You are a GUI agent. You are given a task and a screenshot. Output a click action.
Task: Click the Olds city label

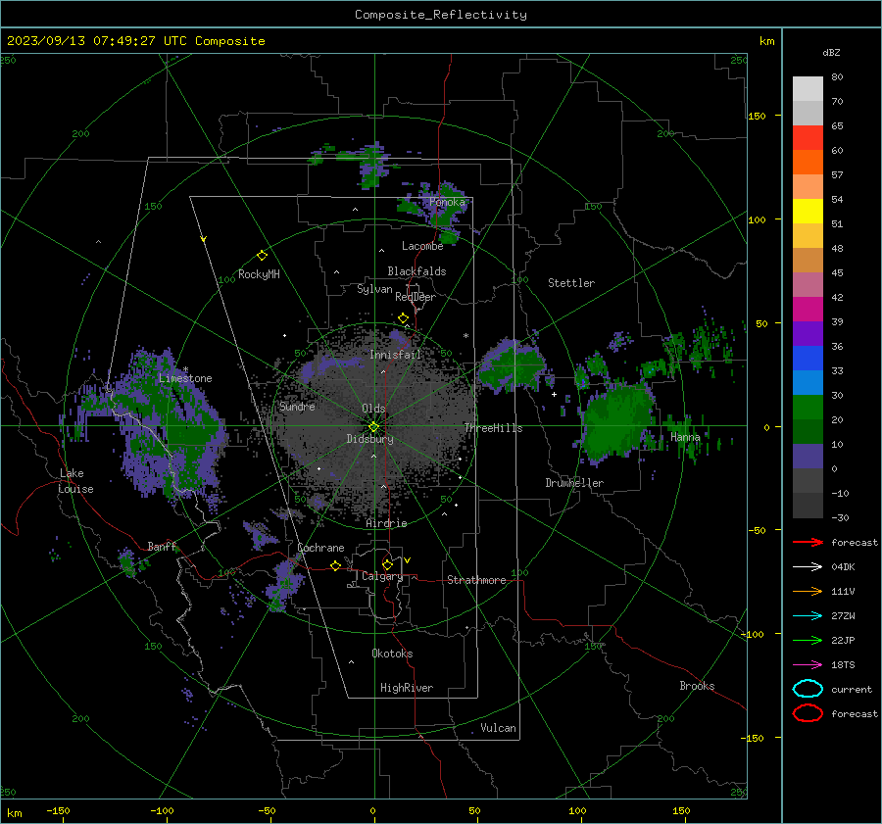tap(373, 409)
